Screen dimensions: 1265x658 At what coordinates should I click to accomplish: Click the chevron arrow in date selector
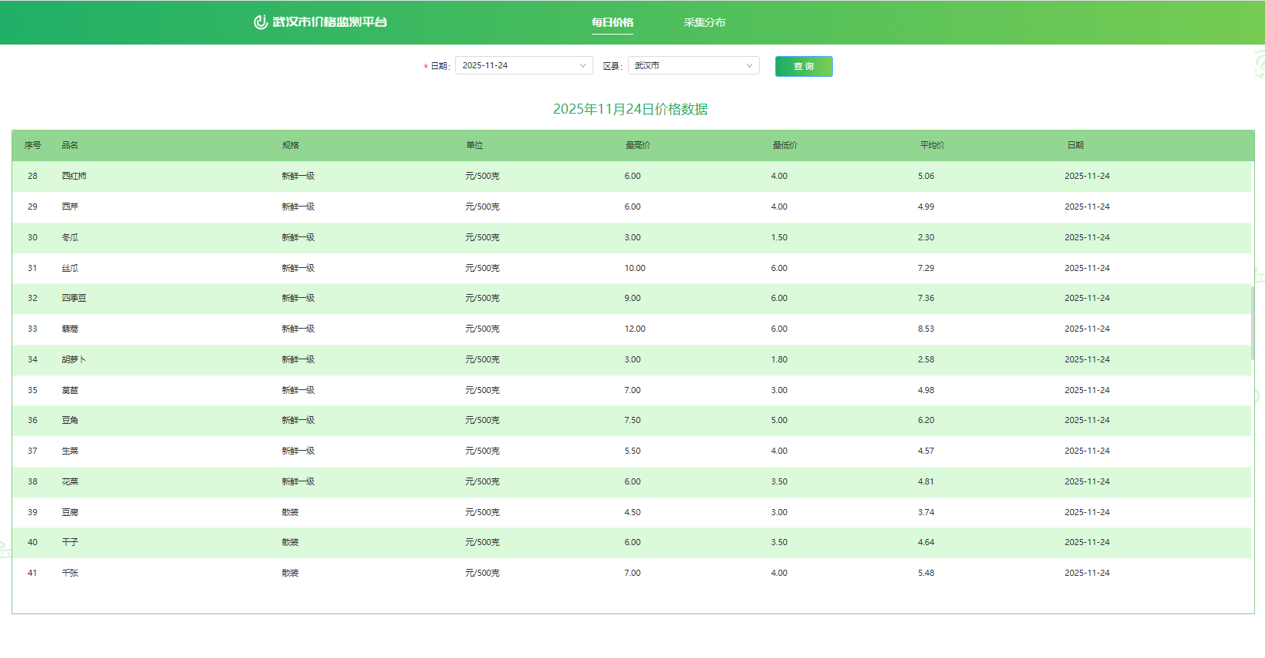[x=583, y=66]
